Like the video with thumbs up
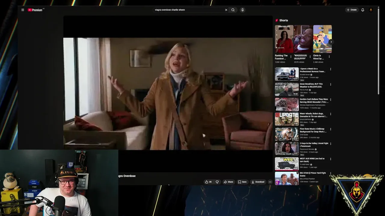The height and width of the screenshot is (216, 385). click(208, 182)
